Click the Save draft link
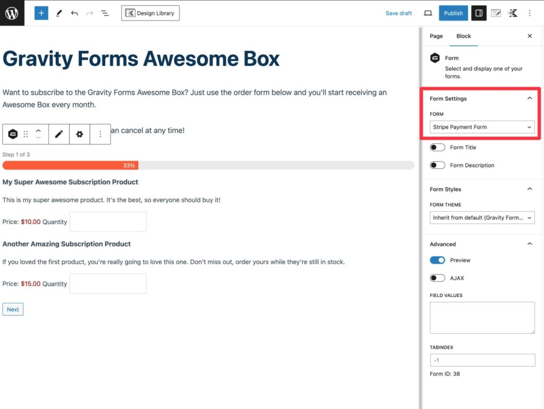Image resolution: width=544 pixels, height=409 pixels. [x=398, y=13]
